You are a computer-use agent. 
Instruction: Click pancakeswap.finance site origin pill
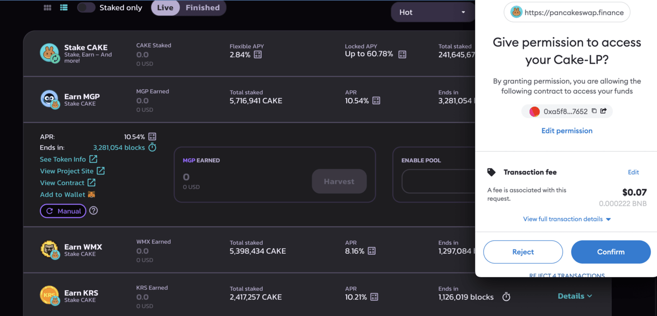(x=567, y=12)
